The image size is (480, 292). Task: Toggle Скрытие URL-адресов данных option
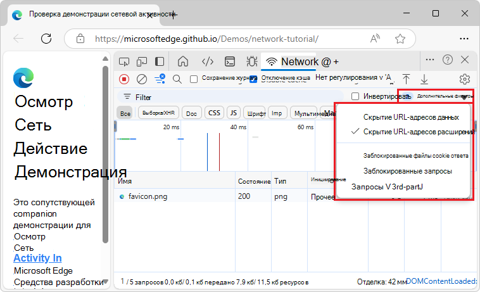pos(404,117)
